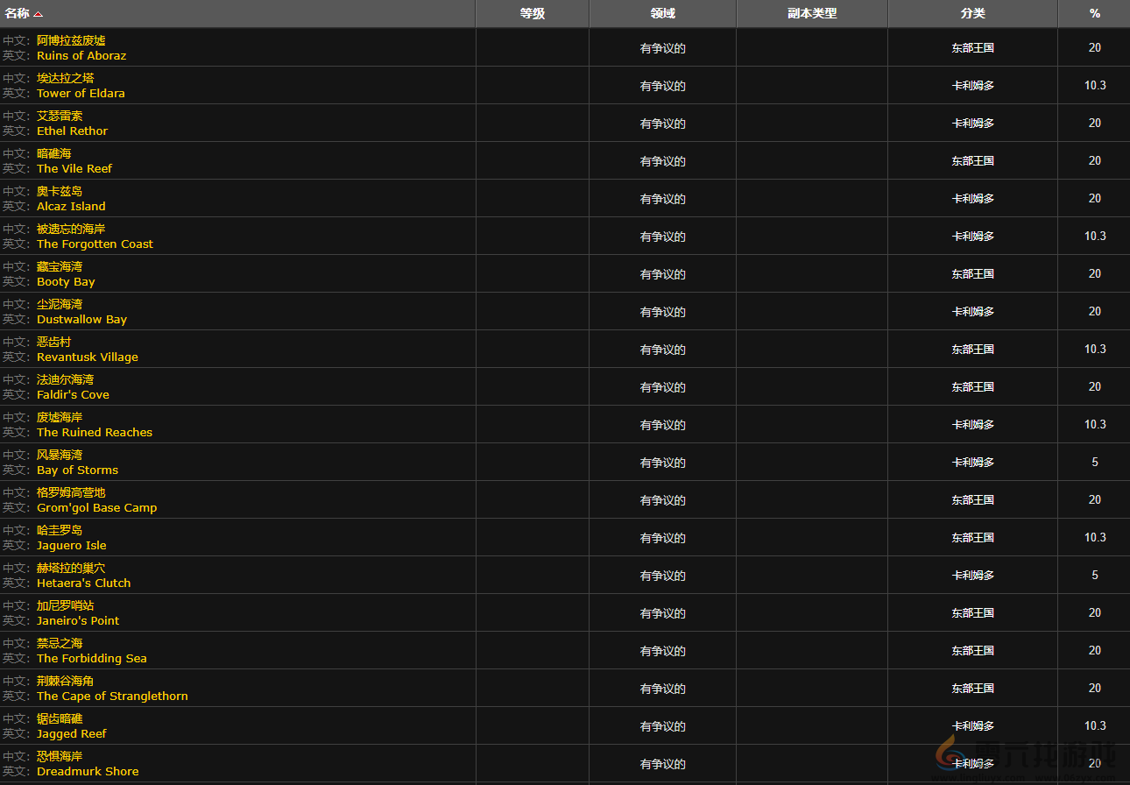Sort table by the % column
The width and height of the screenshot is (1130, 785).
(x=1094, y=13)
